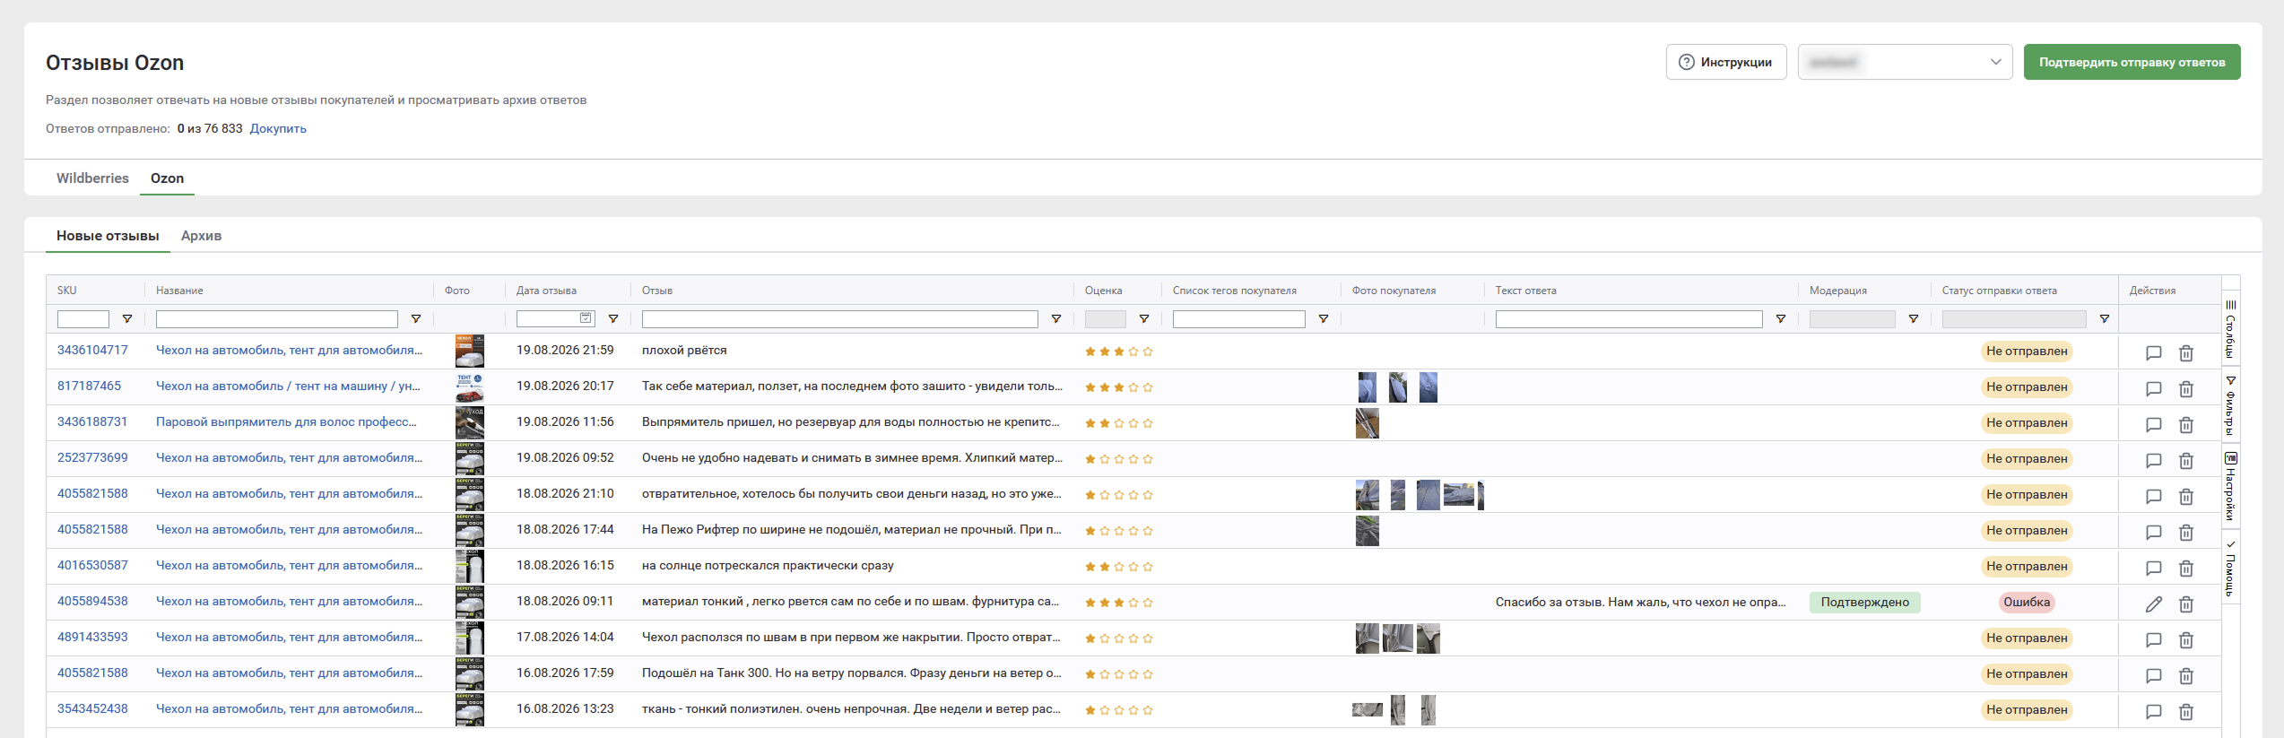The image size is (2284, 738).
Task: Click Подтвердить отправку ответов button
Action: tap(2132, 62)
